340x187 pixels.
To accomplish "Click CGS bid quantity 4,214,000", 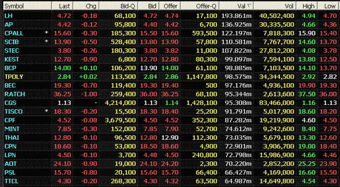I will coord(120,103).
